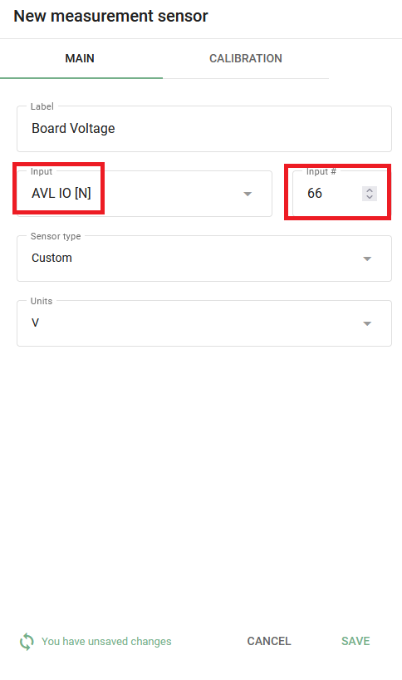Increase the Input # value with up arrow
This screenshot has height=680, width=402.
[x=370, y=190]
